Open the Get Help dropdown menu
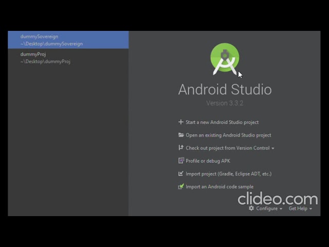This screenshot has width=329, height=247. pos(300,208)
